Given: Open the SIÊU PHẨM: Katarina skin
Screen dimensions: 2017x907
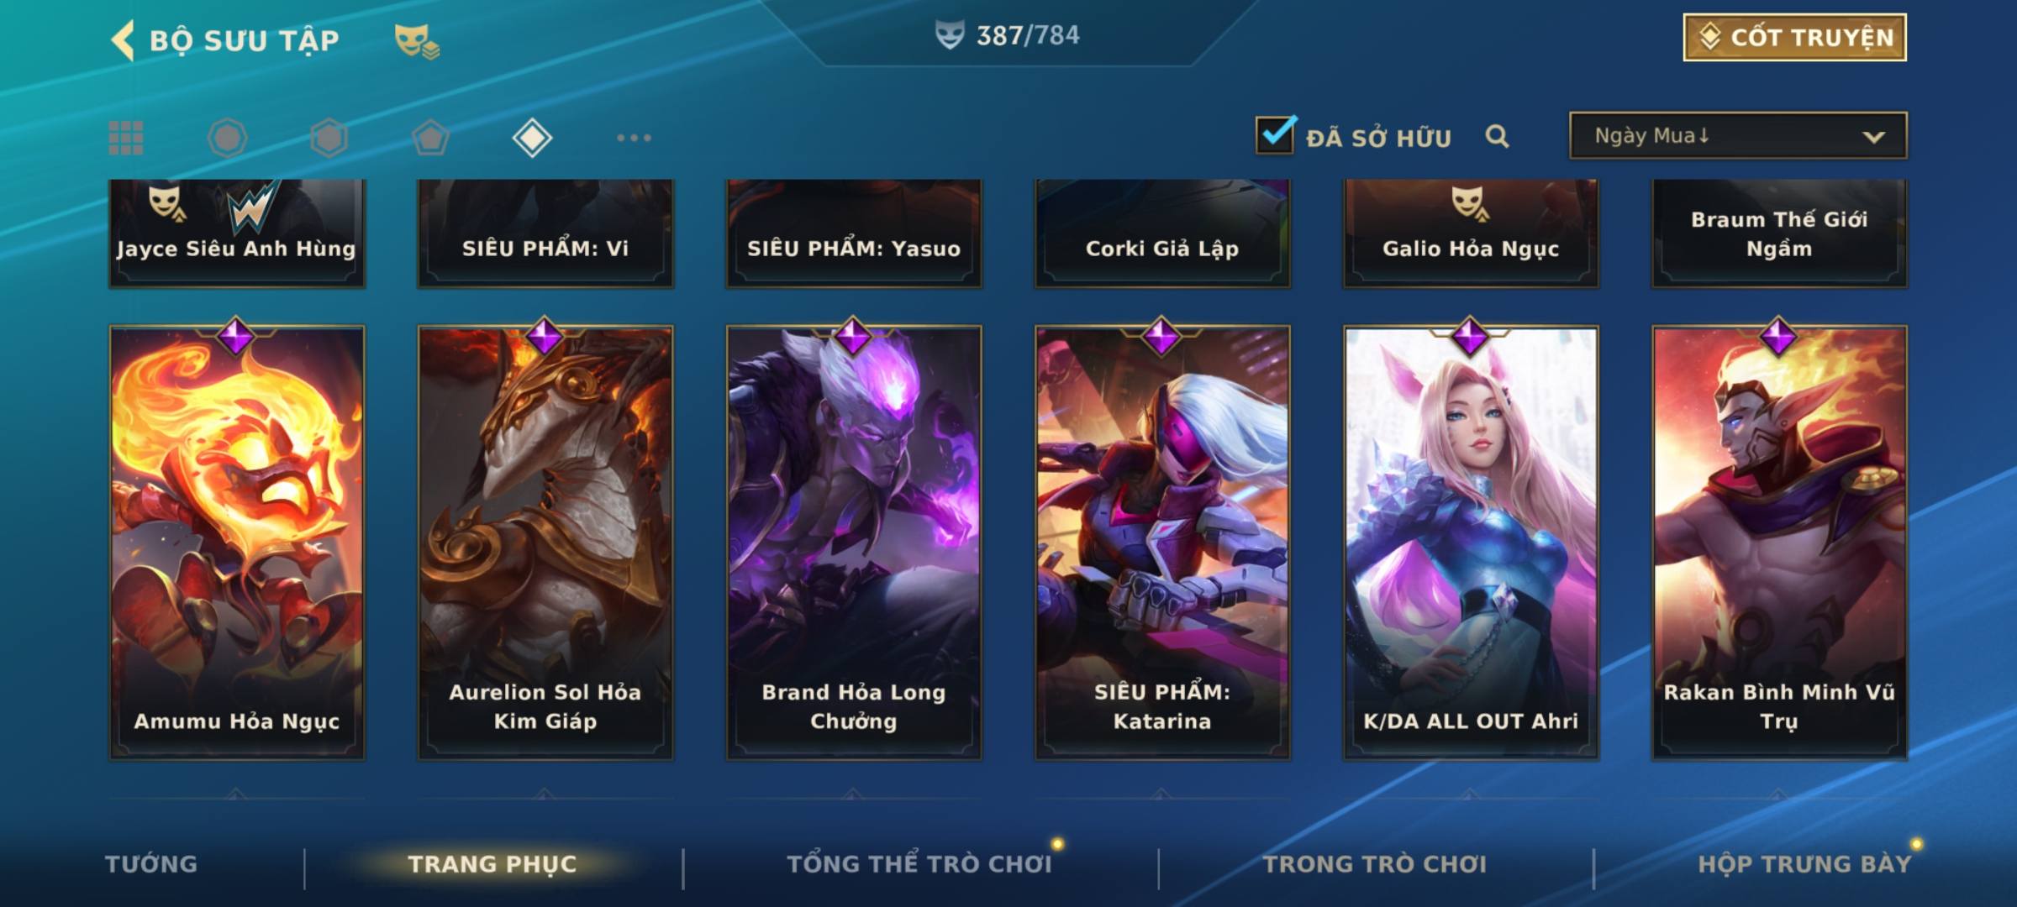Looking at the screenshot, I should point(1162,542).
